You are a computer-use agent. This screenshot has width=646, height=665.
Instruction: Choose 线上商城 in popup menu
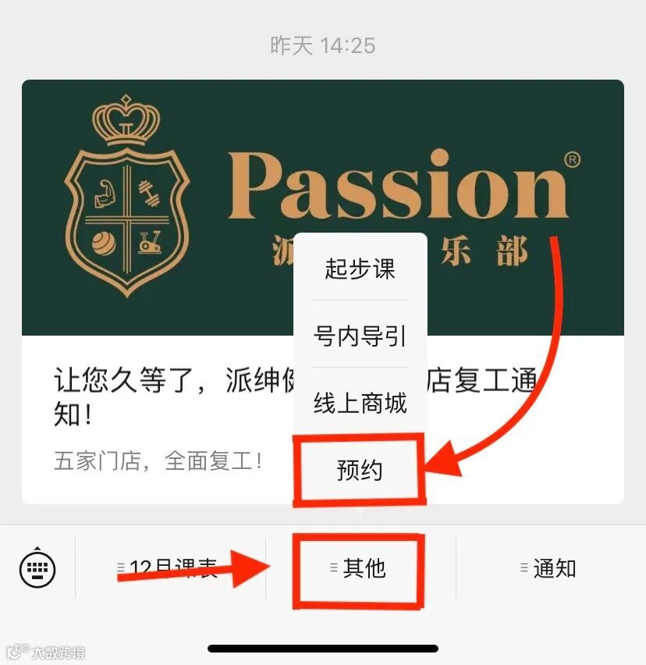pos(360,403)
